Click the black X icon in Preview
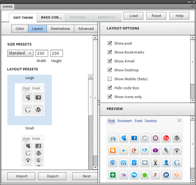196x185 pixels. point(155,162)
